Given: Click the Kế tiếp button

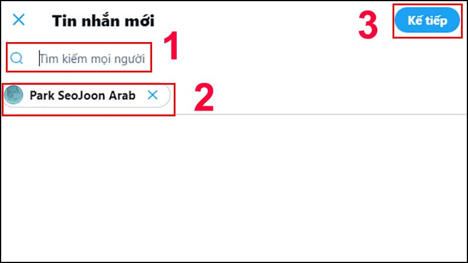Looking at the screenshot, I should click(427, 20).
